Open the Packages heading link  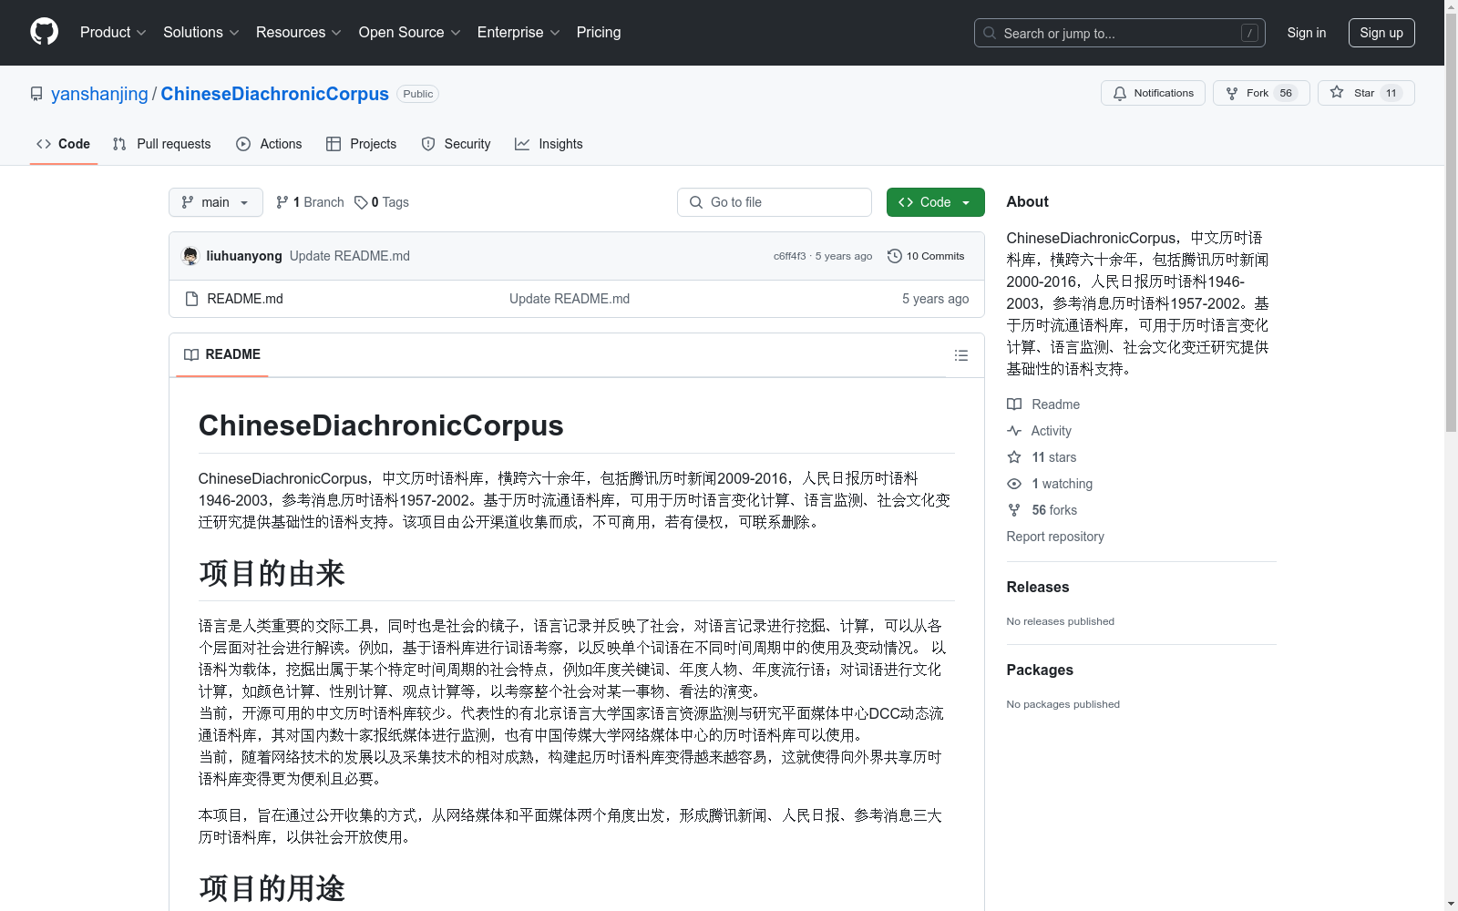(1040, 670)
